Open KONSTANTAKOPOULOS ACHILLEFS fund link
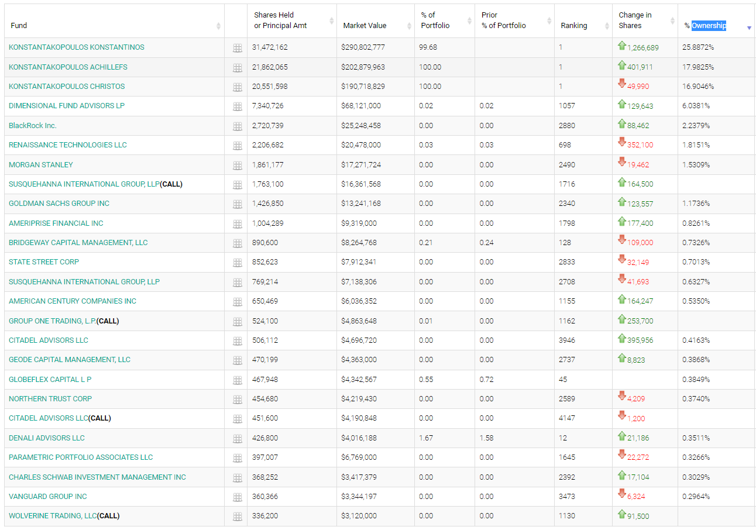 point(68,67)
